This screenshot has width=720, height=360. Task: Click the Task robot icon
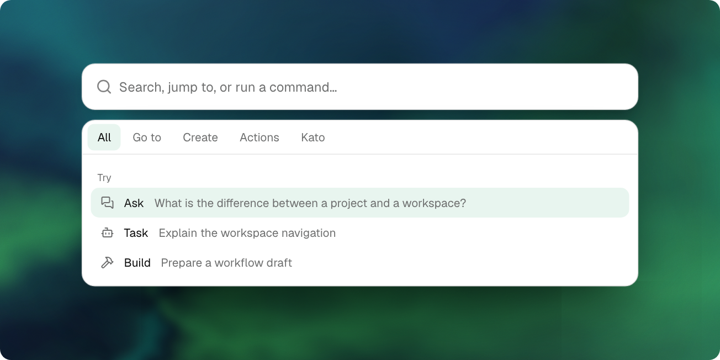pyautogui.click(x=107, y=233)
